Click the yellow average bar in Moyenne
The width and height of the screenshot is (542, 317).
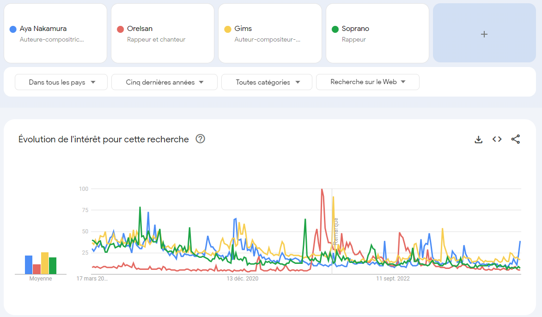point(45,263)
